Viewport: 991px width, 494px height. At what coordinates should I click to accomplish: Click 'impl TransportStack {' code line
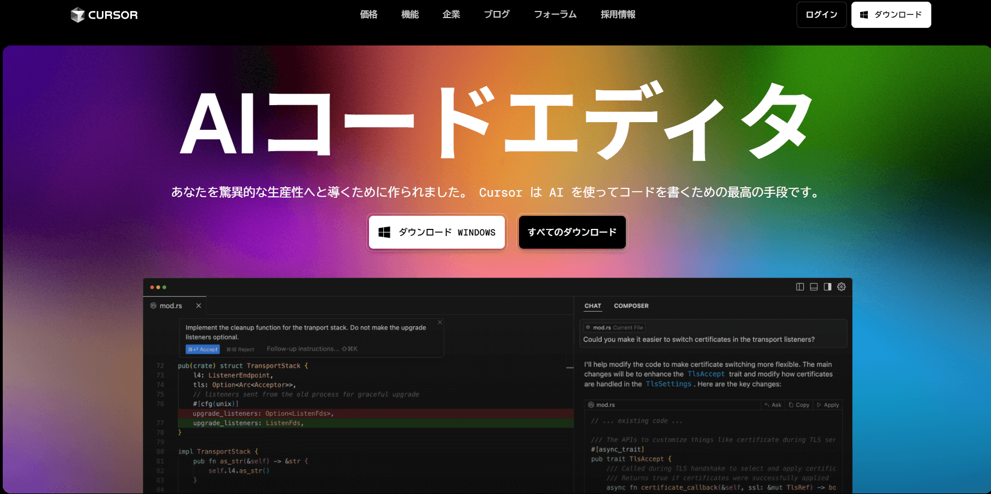pos(218,452)
